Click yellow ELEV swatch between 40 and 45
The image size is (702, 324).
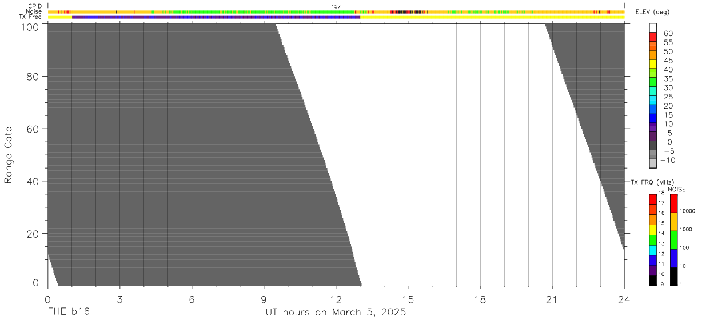click(x=653, y=65)
